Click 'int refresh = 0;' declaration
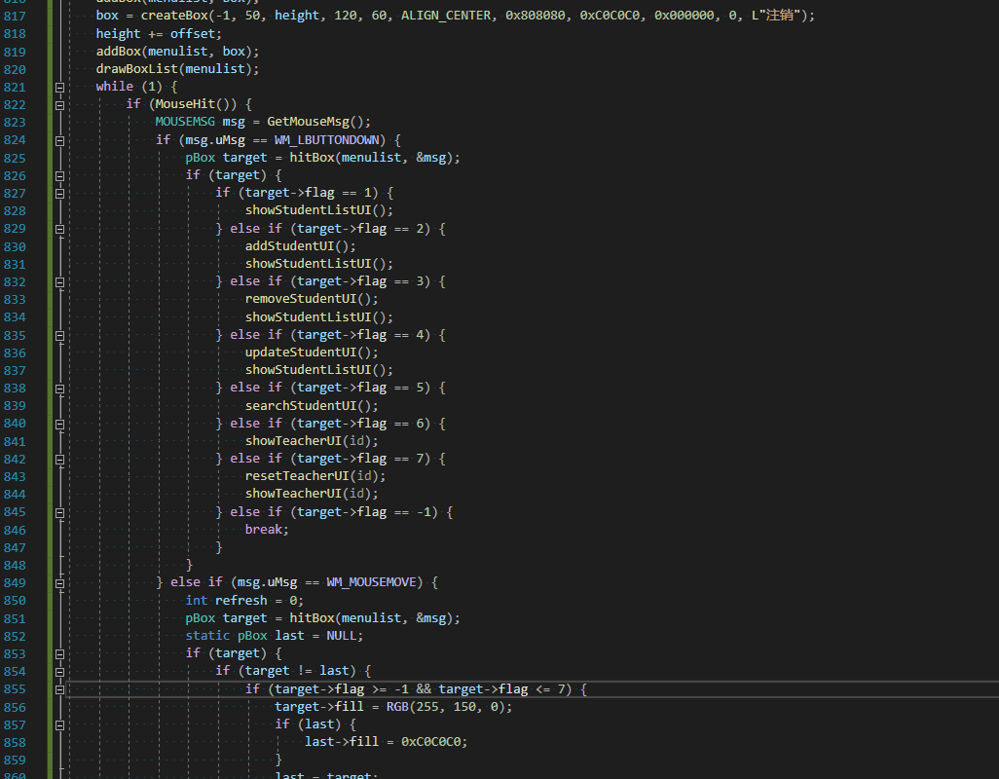The width and height of the screenshot is (999, 779). [x=244, y=601]
